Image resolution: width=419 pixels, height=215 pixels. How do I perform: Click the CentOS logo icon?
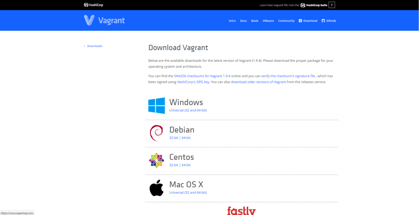[x=157, y=160]
